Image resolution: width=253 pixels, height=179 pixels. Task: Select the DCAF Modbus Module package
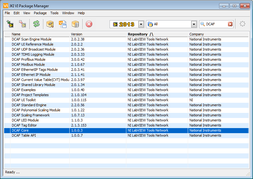[28, 65]
